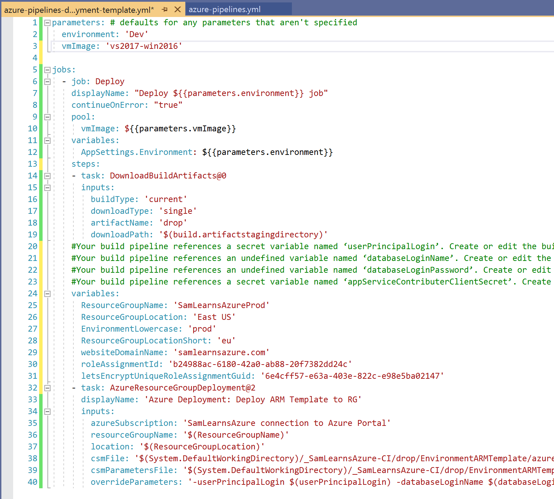The image size is (554, 499).
Task: Collapse the pool block on line 9
Action: coord(47,117)
